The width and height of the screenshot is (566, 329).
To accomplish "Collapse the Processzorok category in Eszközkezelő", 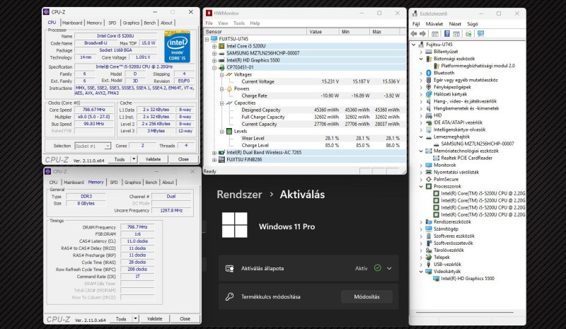I will point(421,186).
